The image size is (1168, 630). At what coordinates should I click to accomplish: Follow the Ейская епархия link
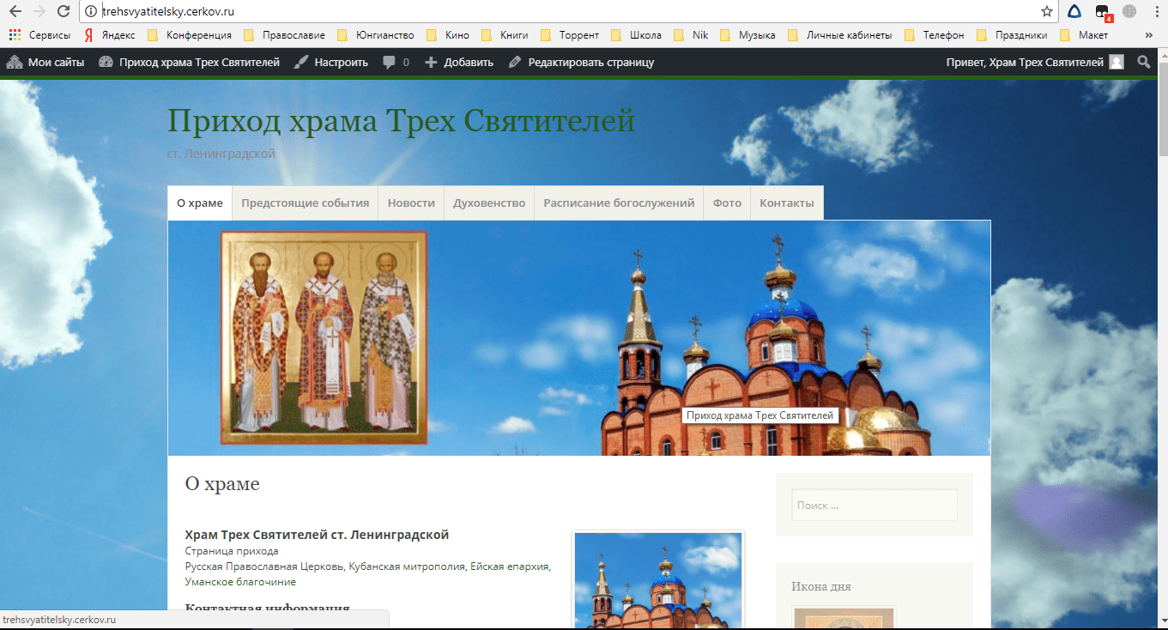coord(509,566)
